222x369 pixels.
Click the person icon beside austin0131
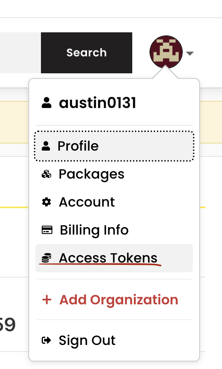pyautogui.click(x=46, y=103)
